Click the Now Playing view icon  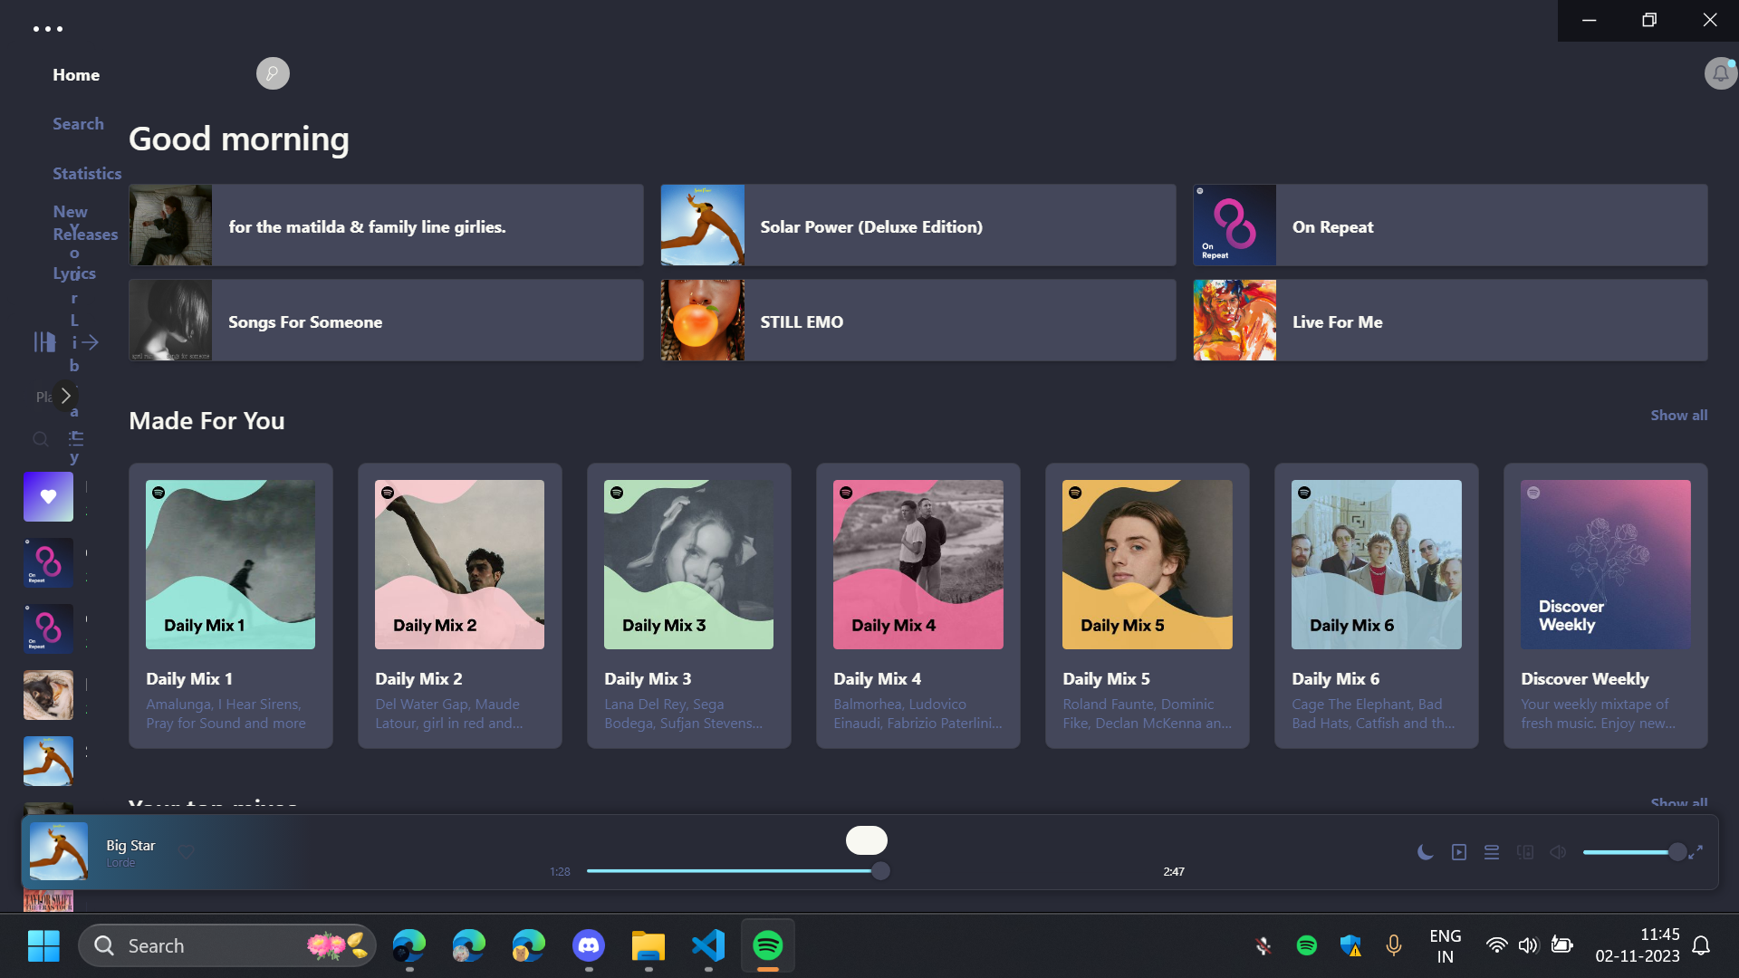(x=1458, y=852)
